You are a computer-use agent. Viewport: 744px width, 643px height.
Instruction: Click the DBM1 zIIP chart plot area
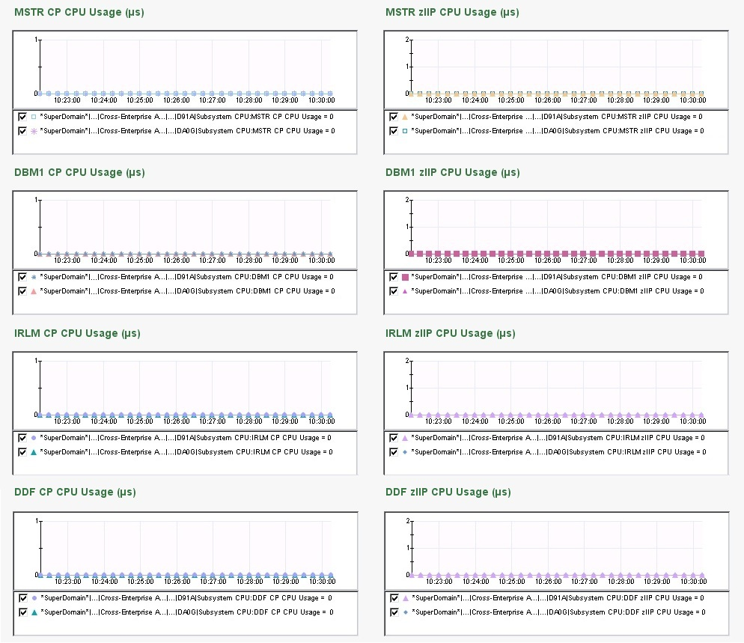coord(557,227)
